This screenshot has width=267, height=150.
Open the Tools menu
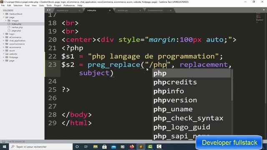pyautogui.click(x=49, y=5)
